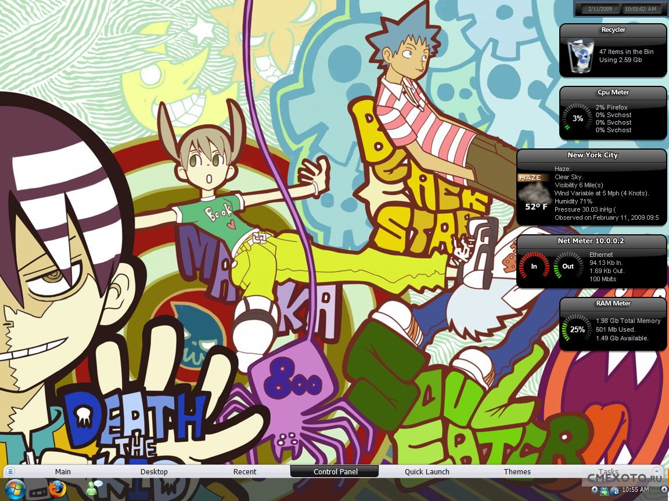Viewport: 669px width, 501px height.
Task: Expand hidden system tray icons arrow
Action: 594,490
